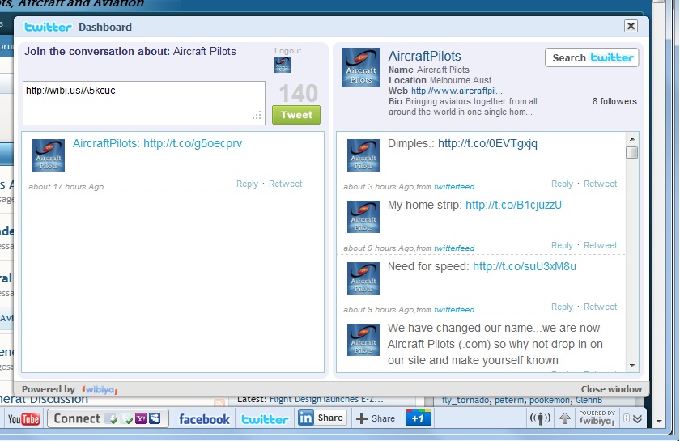The width and height of the screenshot is (680, 441).
Task: Focus the tweet text box
Action: pos(144,104)
